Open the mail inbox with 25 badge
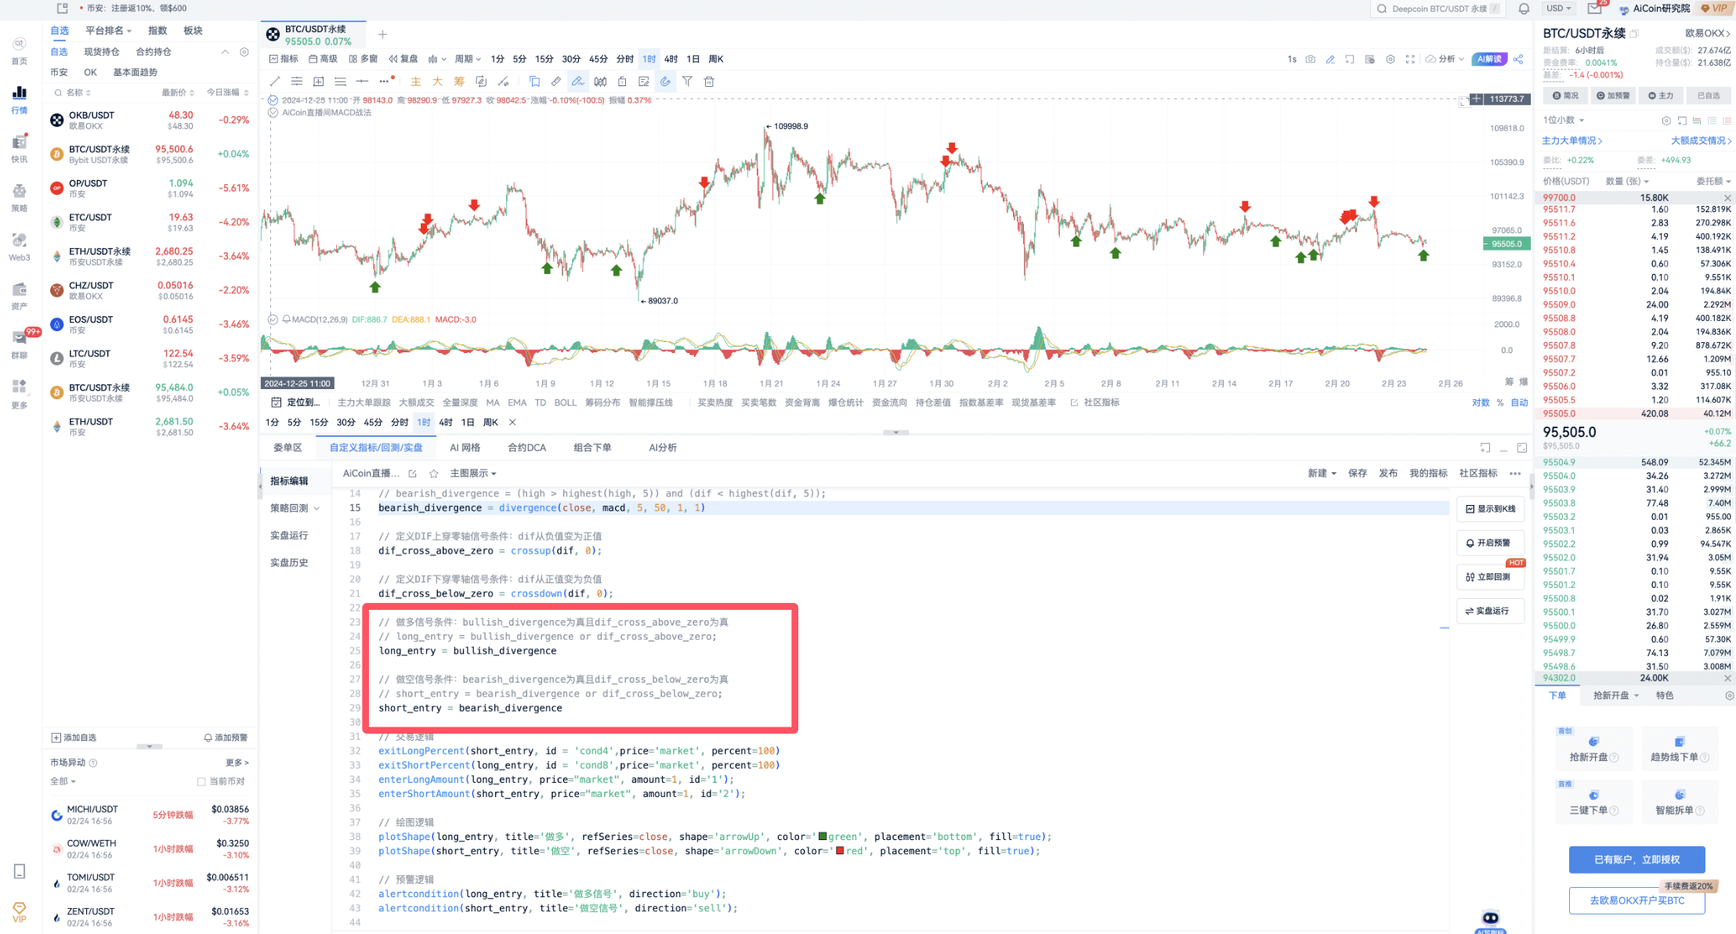This screenshot has width=1736, height=934. click(1594, 9)
